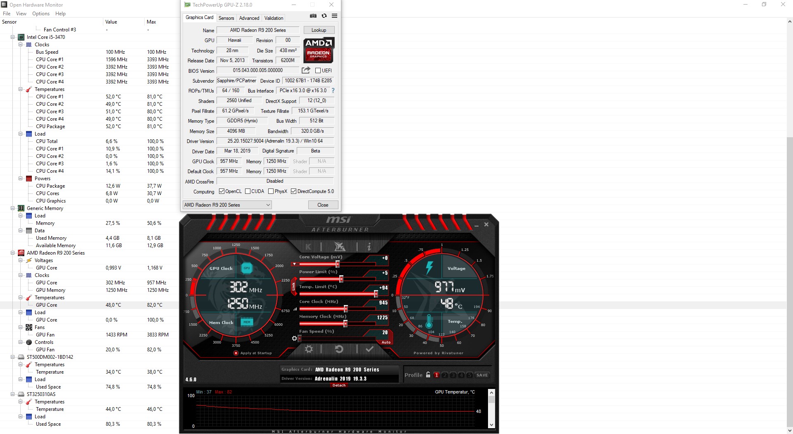Collapse the GPU Voltages node
The width and height of the screenshot is (793, 434).
point(20,260)
